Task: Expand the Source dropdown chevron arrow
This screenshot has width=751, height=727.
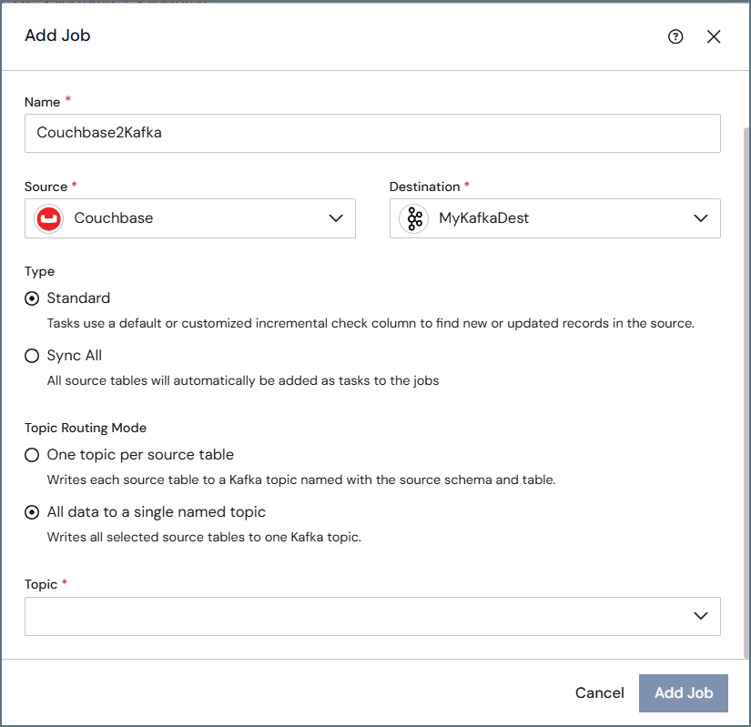Action: 336,218
